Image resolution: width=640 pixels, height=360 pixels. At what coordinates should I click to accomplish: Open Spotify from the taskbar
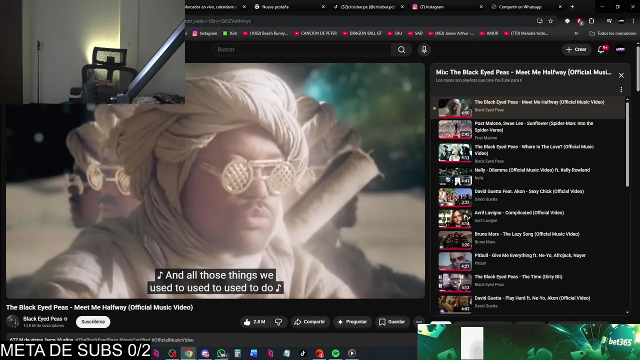[x=335, y=353]
